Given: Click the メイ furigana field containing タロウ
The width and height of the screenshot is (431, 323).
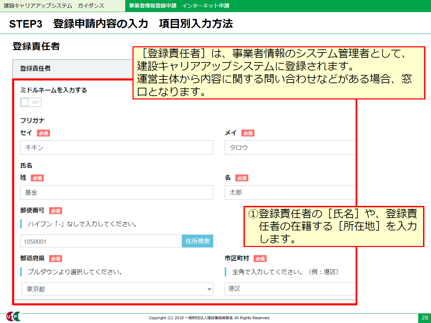Looking at the screenshot, I should [290, 148].
